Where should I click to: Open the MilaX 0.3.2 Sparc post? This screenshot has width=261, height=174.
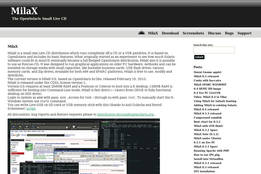[206, 130]
